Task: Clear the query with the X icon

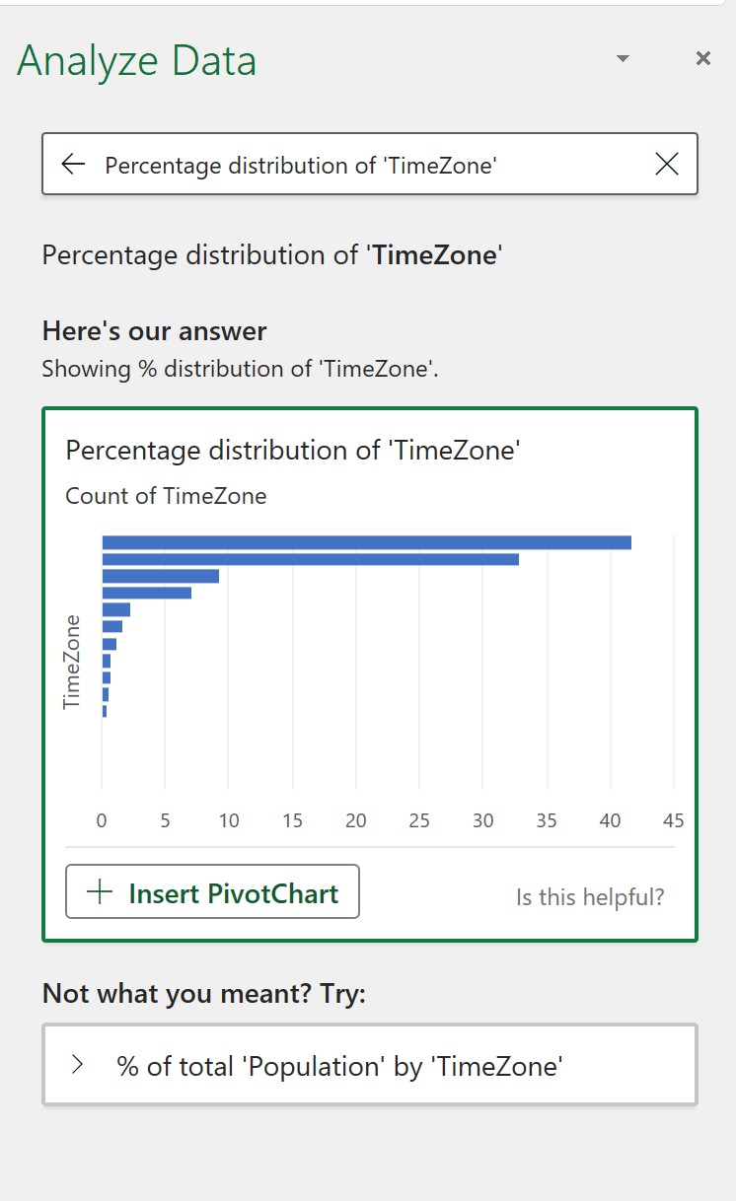Action: 667,164
